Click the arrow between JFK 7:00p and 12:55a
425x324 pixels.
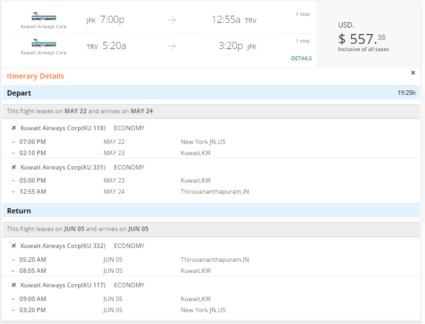click(172, 20)
